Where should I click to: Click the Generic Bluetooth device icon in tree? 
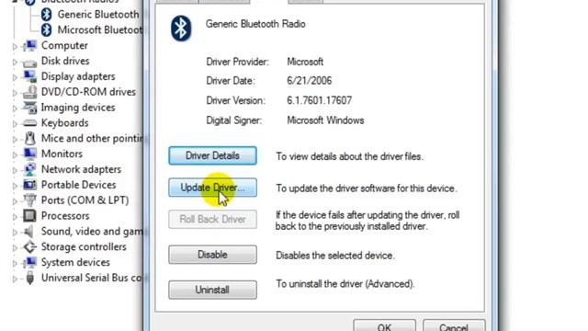click(47, 15)
